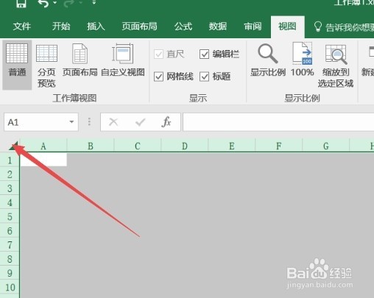374x298 pixels.
Task: Click into the formula bar input
Action: [x=278, y=122]
